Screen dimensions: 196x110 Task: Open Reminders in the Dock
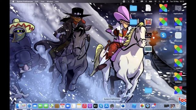(73, 106)
